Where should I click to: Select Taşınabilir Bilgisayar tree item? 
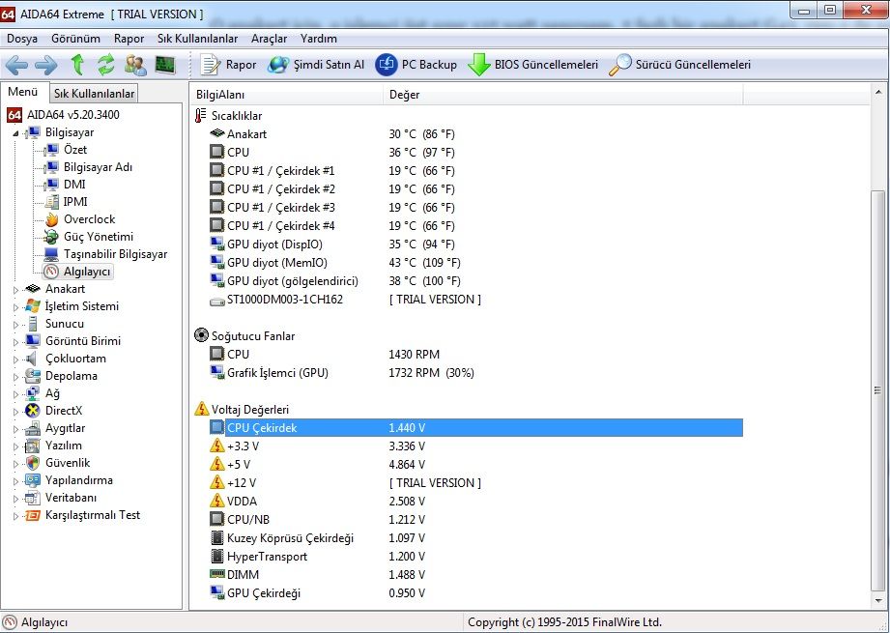pos(115,254)
